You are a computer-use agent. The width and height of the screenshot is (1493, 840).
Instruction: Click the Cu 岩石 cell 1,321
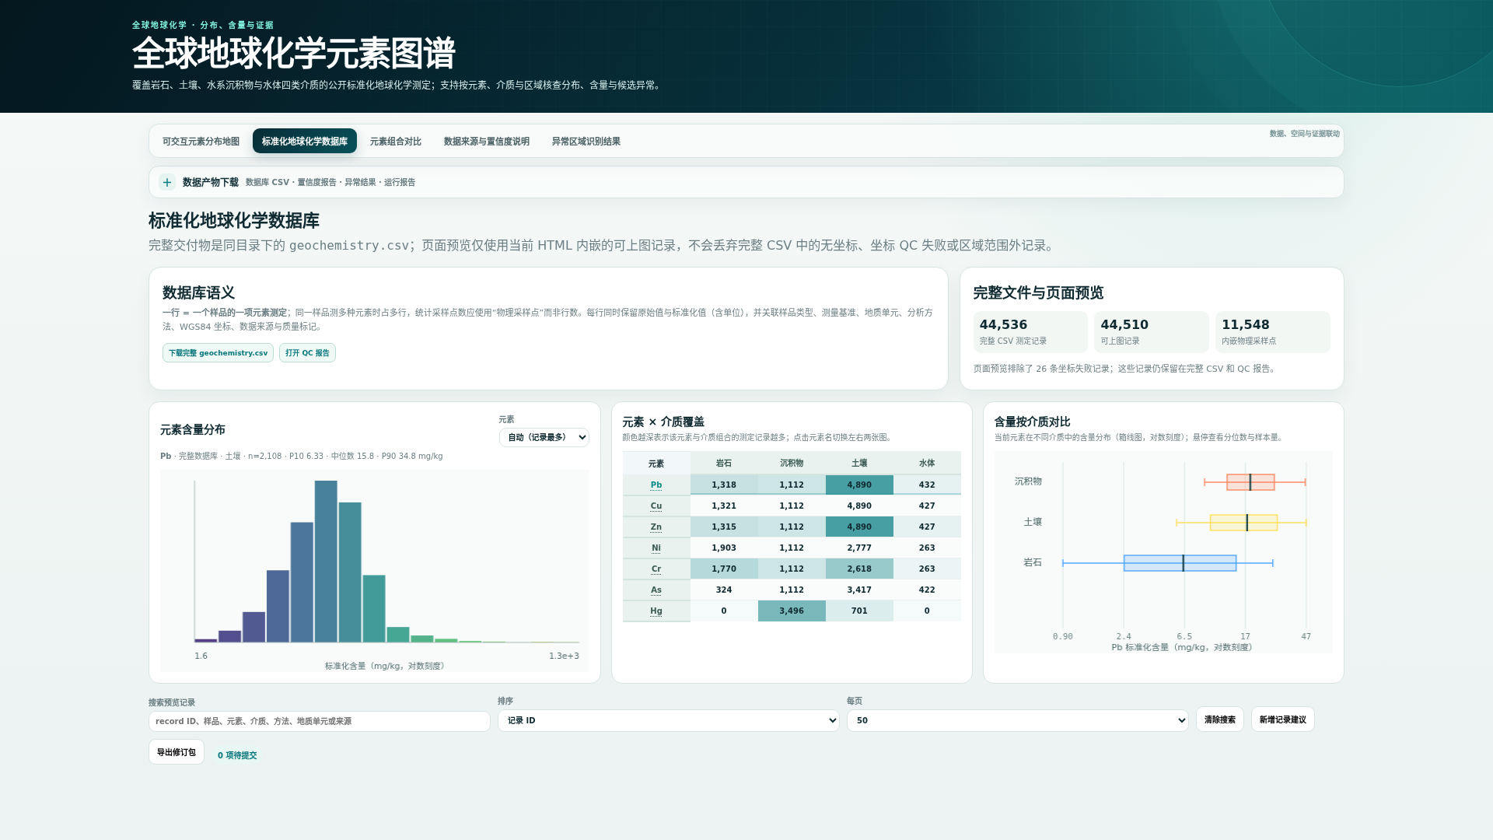point(724,506)
